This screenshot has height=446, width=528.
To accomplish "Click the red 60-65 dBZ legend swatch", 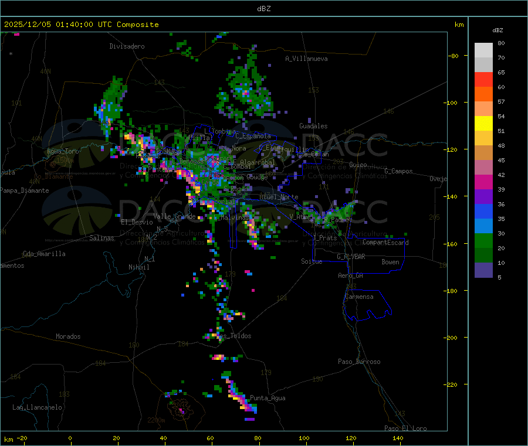I will point(483,79).
